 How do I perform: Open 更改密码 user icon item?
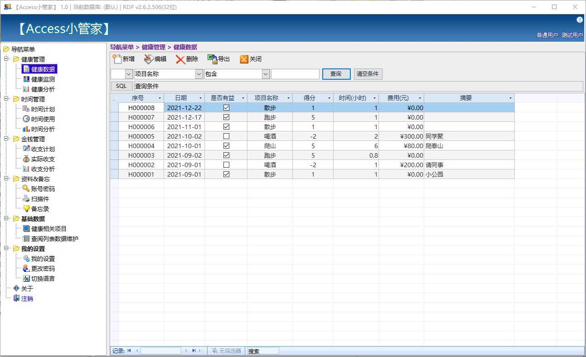click(x=26, y=269)
